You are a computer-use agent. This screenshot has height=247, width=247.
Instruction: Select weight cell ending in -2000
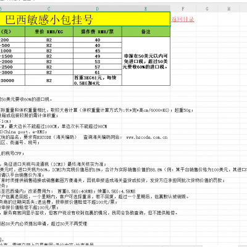click(12, 61)
